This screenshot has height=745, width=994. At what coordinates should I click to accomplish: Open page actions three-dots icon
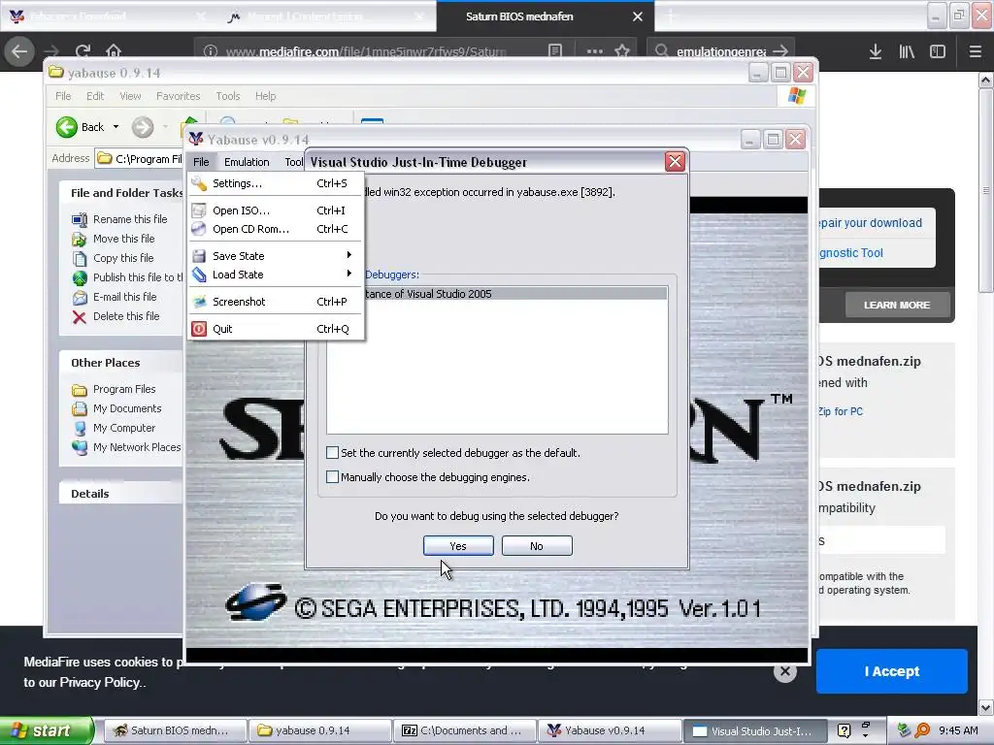tap(595, 51)
